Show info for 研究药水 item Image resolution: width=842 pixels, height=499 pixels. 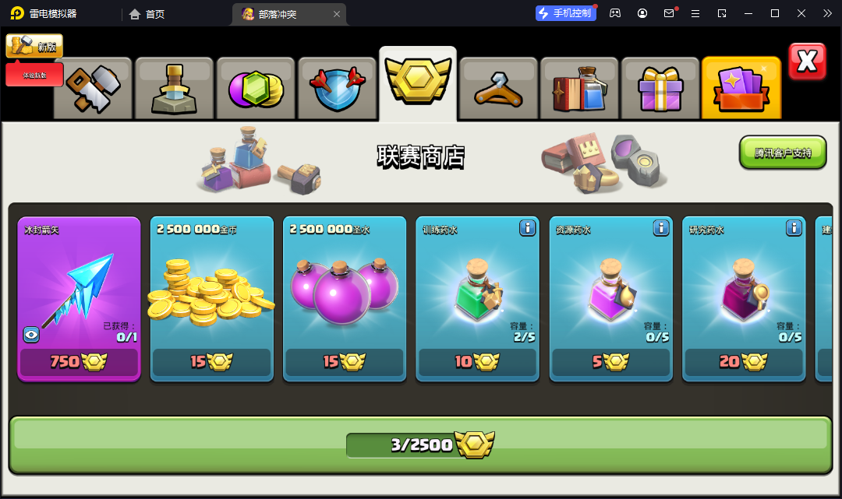click(794, 228)
